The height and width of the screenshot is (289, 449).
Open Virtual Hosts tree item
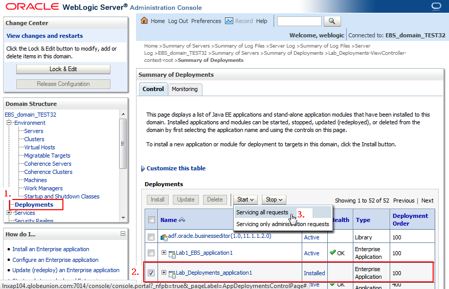tap(39, 147)
